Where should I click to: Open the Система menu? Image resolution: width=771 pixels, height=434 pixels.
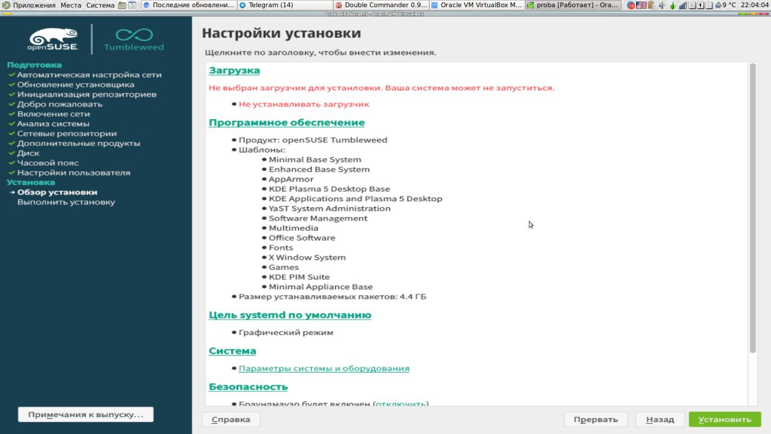[x=100, y=5]
